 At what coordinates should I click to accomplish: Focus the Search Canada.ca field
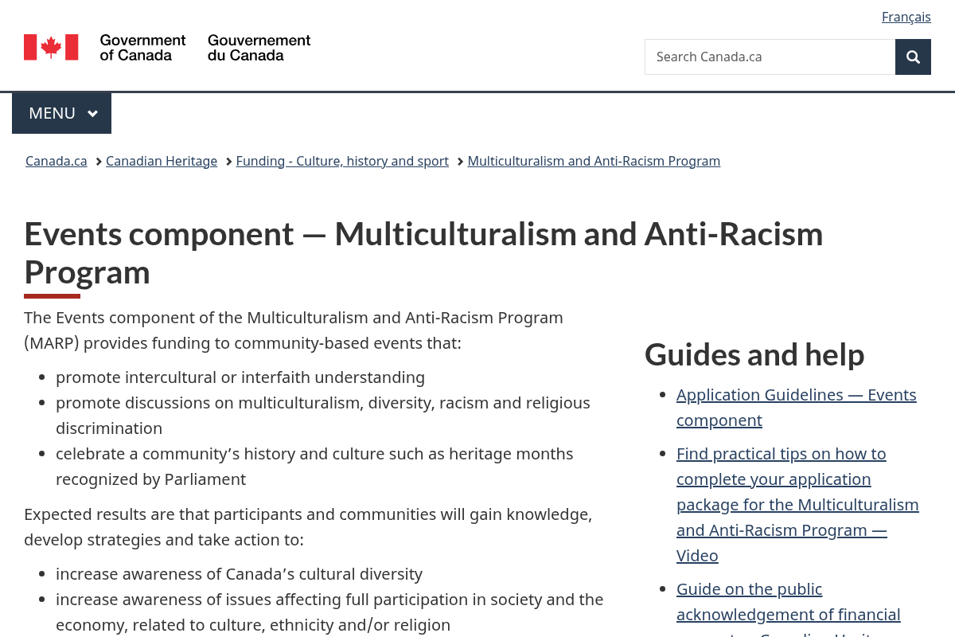pos(770,57)
